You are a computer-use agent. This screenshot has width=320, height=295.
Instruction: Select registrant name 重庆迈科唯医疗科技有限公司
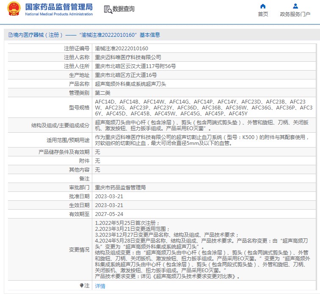pos(128,57)
